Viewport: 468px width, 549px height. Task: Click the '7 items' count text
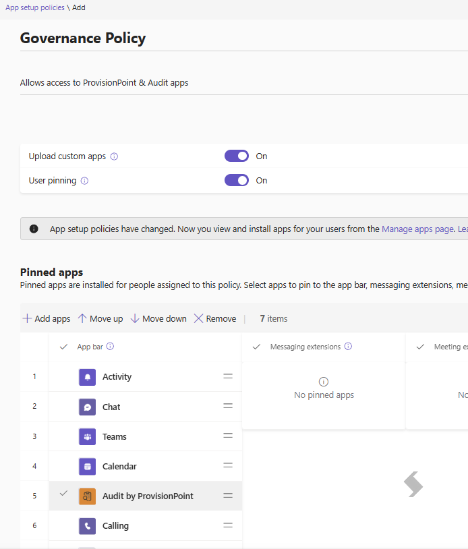pos(273,318)
